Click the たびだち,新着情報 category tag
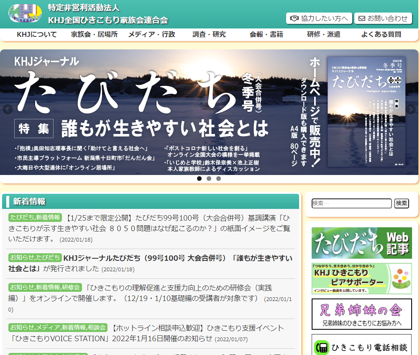This screenshot has width=420, height=355. pos(35,217)
